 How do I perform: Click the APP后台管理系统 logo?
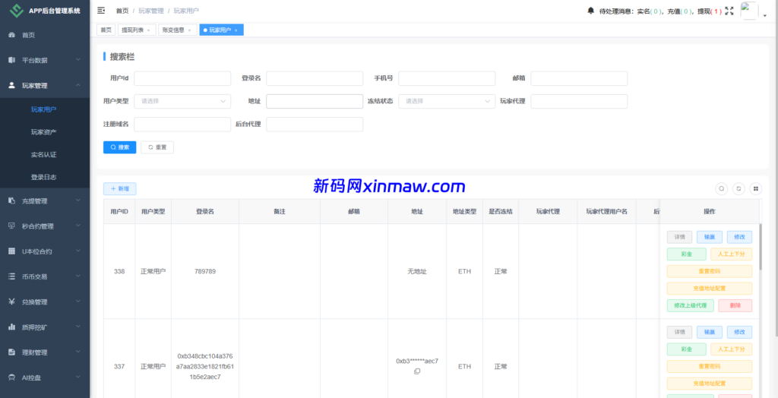17,11
